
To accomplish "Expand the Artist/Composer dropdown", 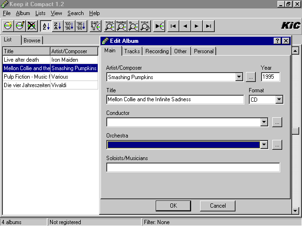I will (x=239, y=77).
